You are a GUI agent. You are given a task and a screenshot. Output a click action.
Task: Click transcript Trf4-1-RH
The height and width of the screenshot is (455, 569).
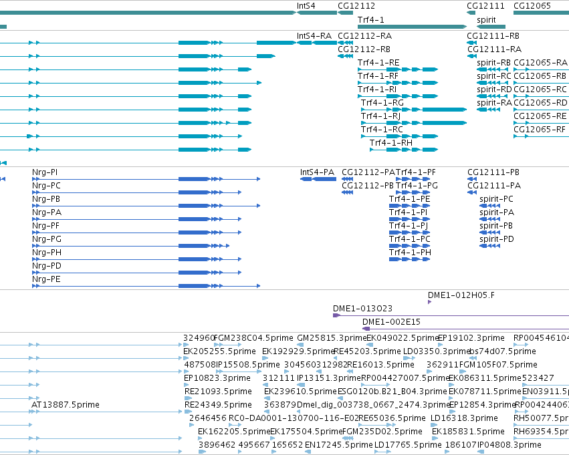point(391,143)
